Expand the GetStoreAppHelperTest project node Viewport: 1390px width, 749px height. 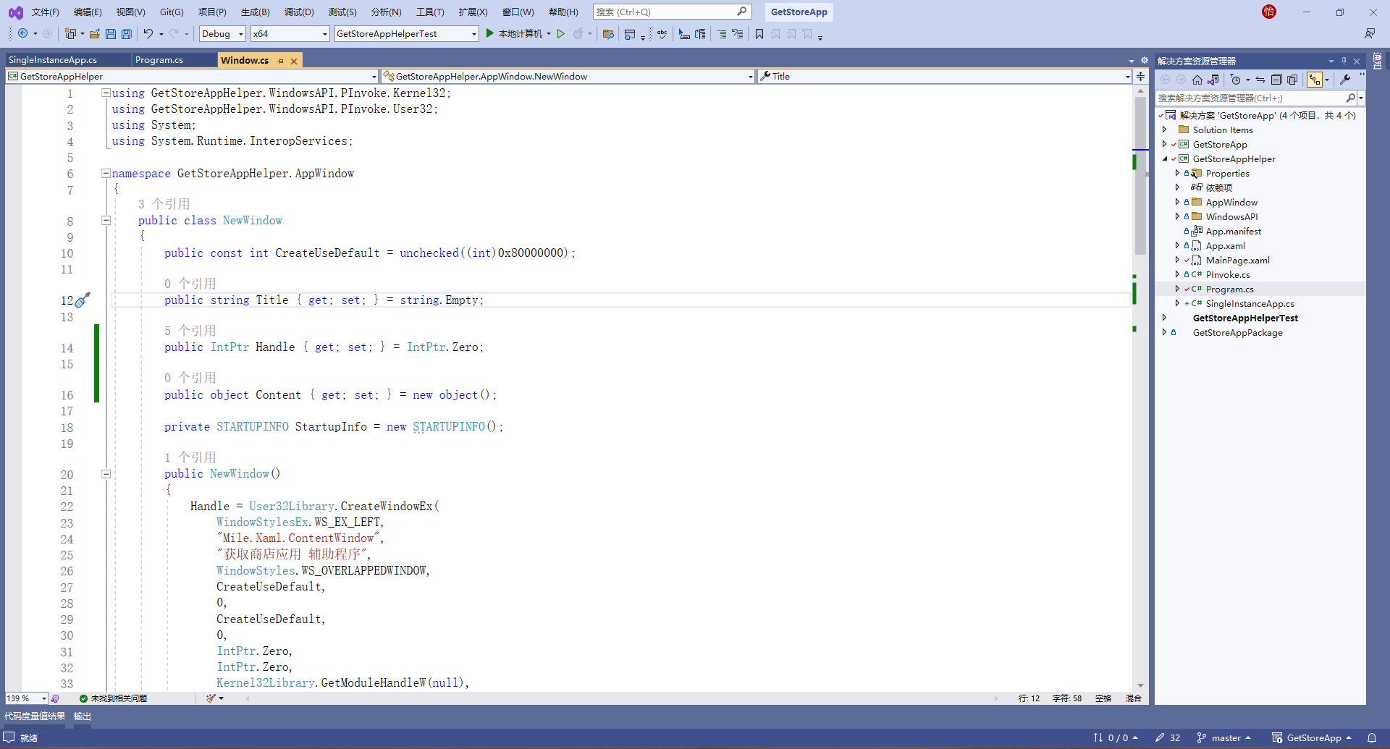coord(1164,318)
